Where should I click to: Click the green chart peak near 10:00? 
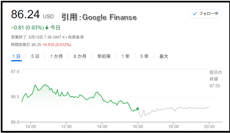click(35, 85)
